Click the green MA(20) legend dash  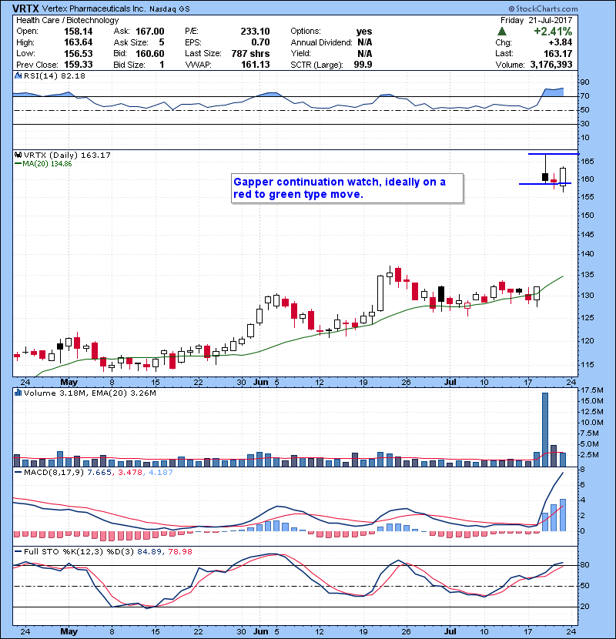[x=18, y=164]
